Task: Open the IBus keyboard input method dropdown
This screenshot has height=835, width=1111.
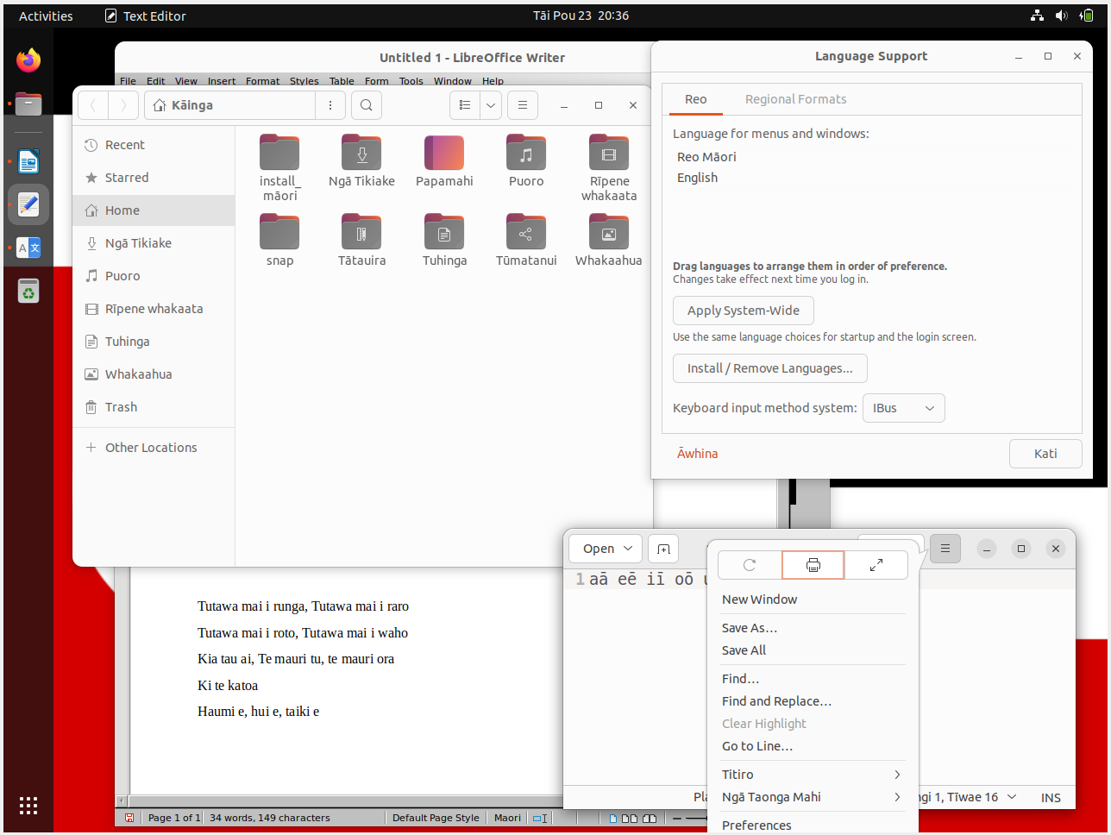Action: tap(903, 407)
